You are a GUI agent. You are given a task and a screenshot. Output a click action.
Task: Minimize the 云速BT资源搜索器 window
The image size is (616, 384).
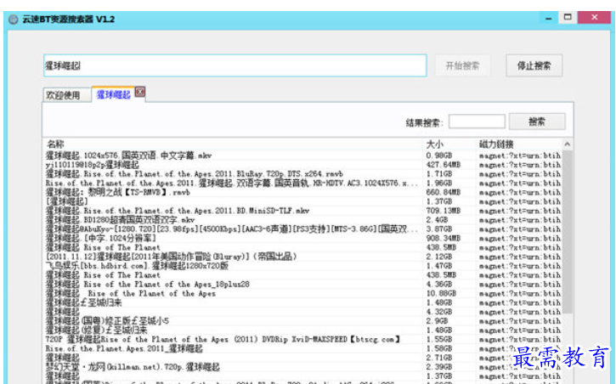tap(548, 18)
